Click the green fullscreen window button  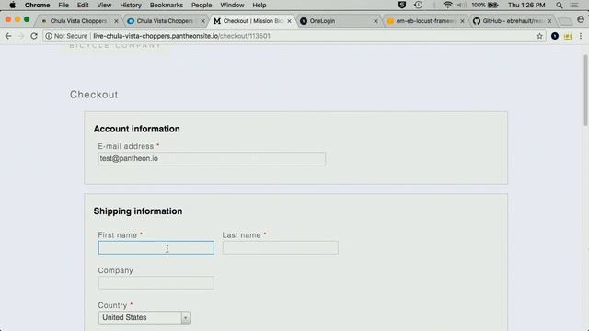(x=27, y=19)
